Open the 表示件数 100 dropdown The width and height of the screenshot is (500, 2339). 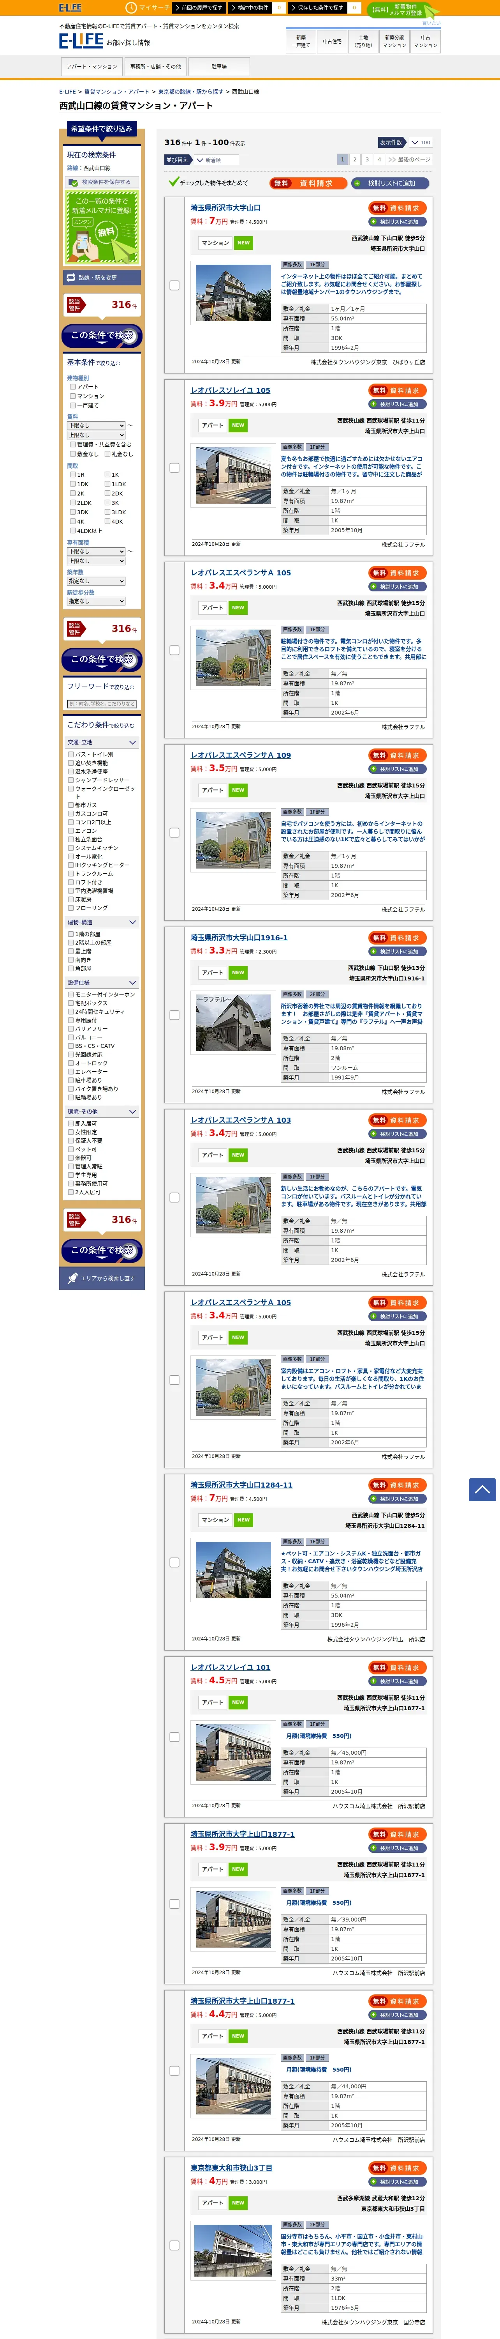[x=420, y=143]
